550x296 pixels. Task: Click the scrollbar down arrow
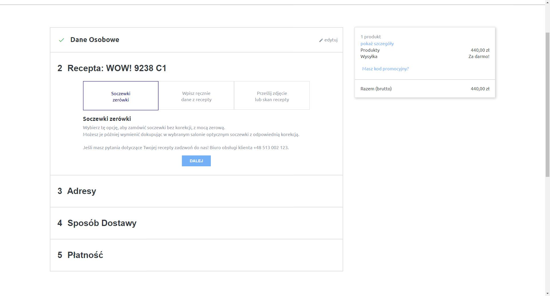point(547,293)
